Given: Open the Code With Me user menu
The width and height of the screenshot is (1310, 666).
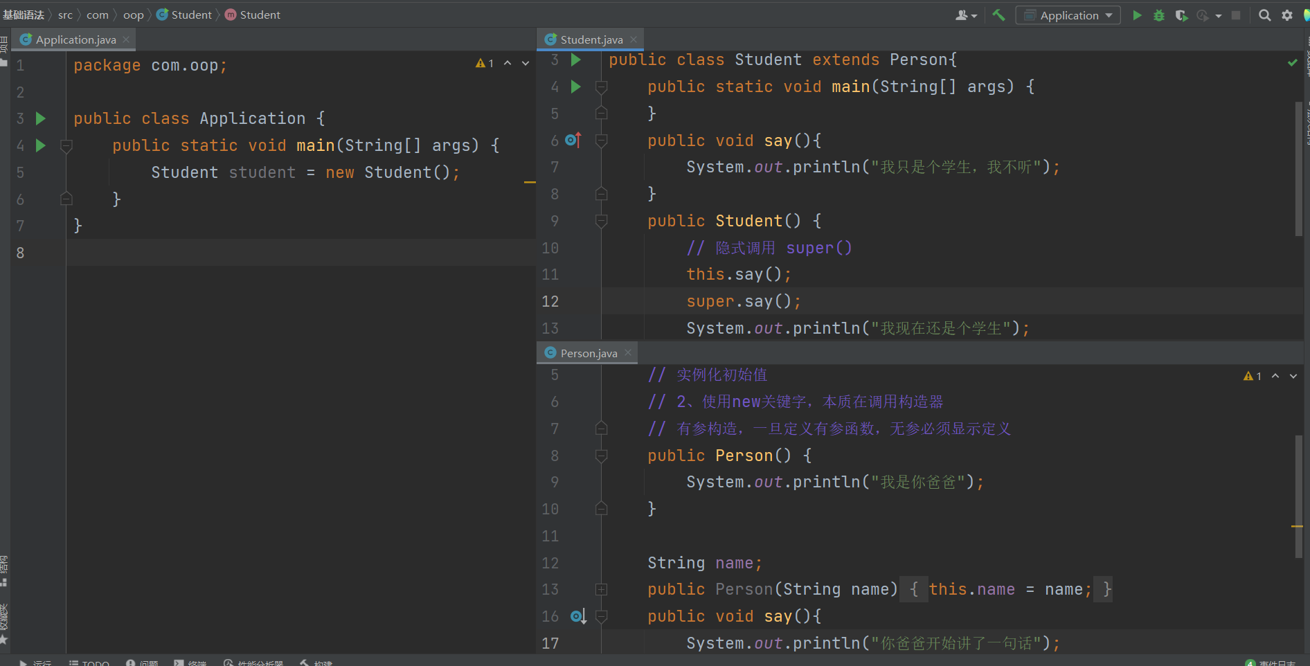Looking at the screenshot, I should (966, 15).
